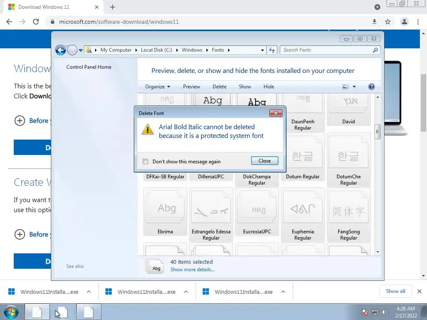Select David font icon

349,109
